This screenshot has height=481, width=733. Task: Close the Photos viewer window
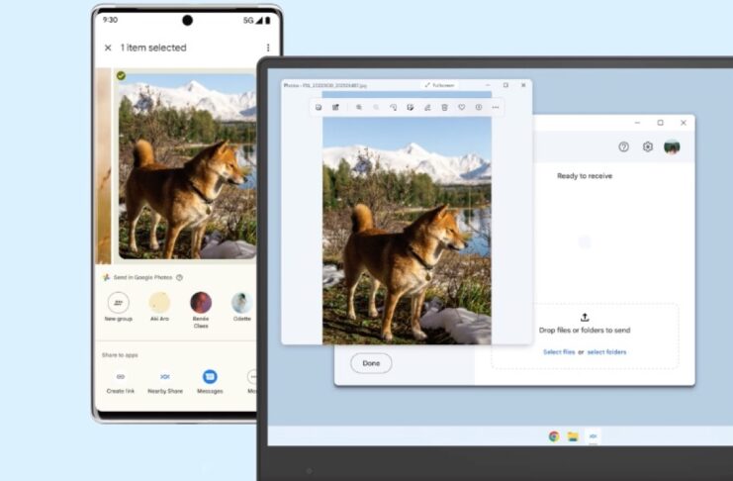523,85
